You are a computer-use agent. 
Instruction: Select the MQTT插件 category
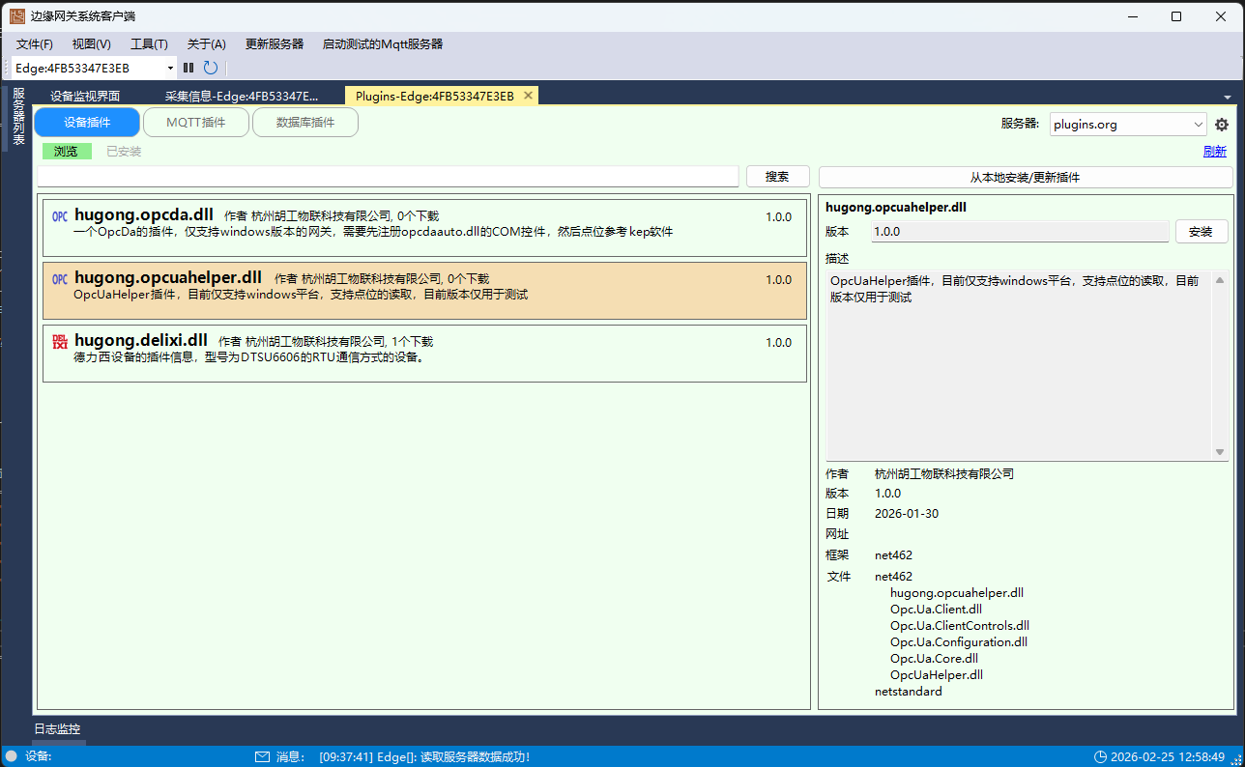coord(195,123)
